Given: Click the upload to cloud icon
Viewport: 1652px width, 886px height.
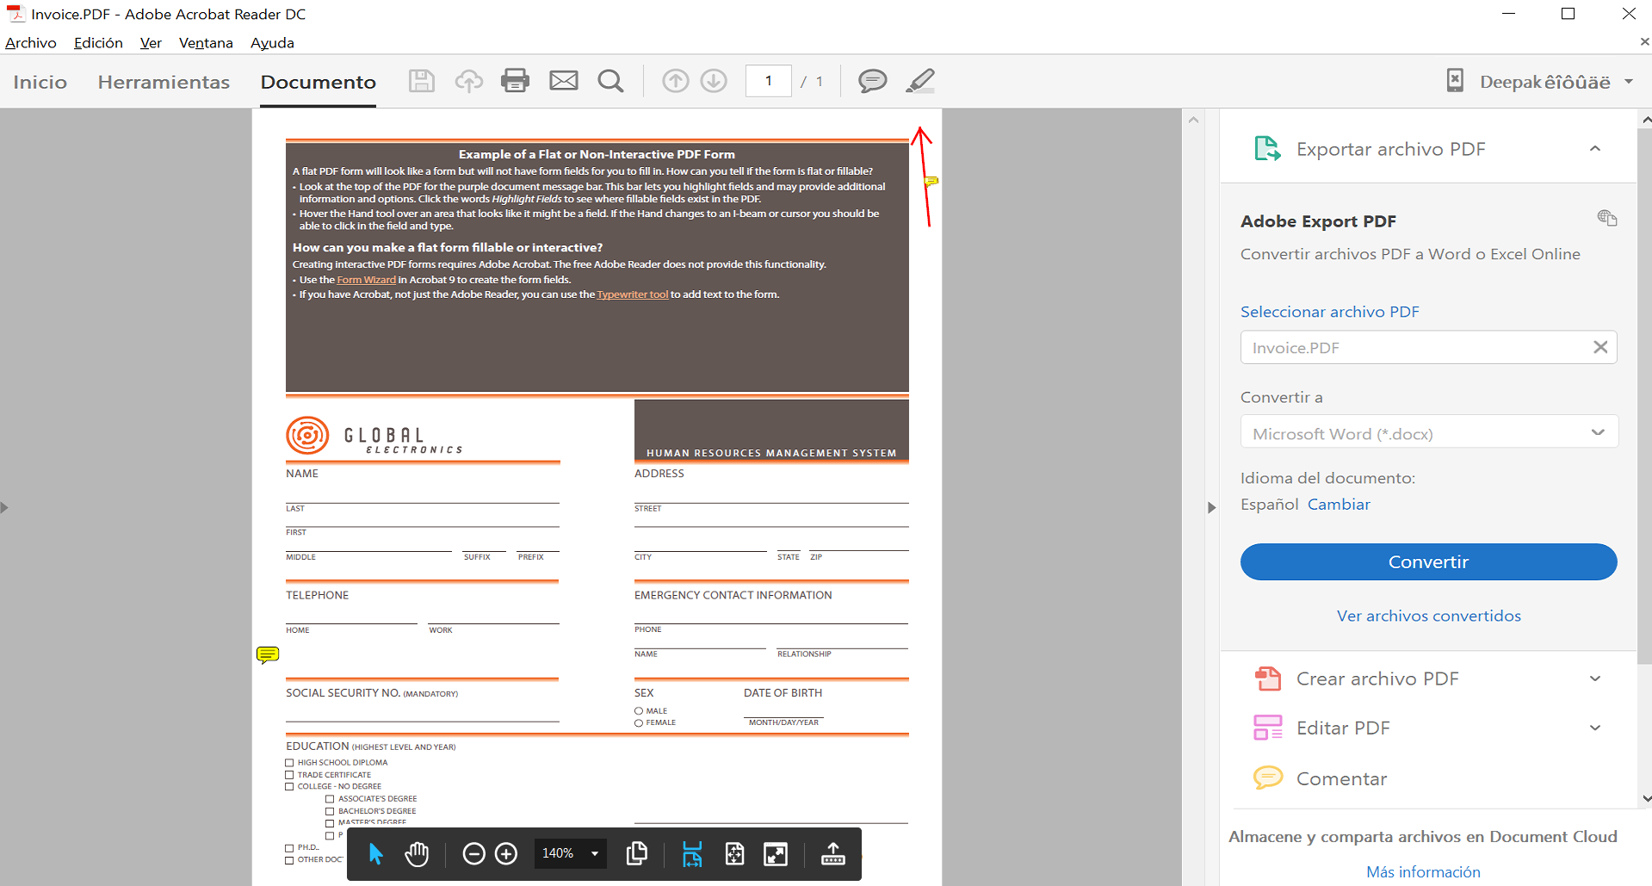Looking at the screenshot, I should [468, 81].
